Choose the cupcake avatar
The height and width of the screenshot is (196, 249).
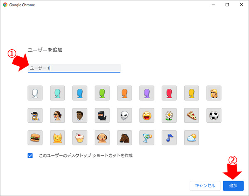pyautogui.click(x=80, y=136)
